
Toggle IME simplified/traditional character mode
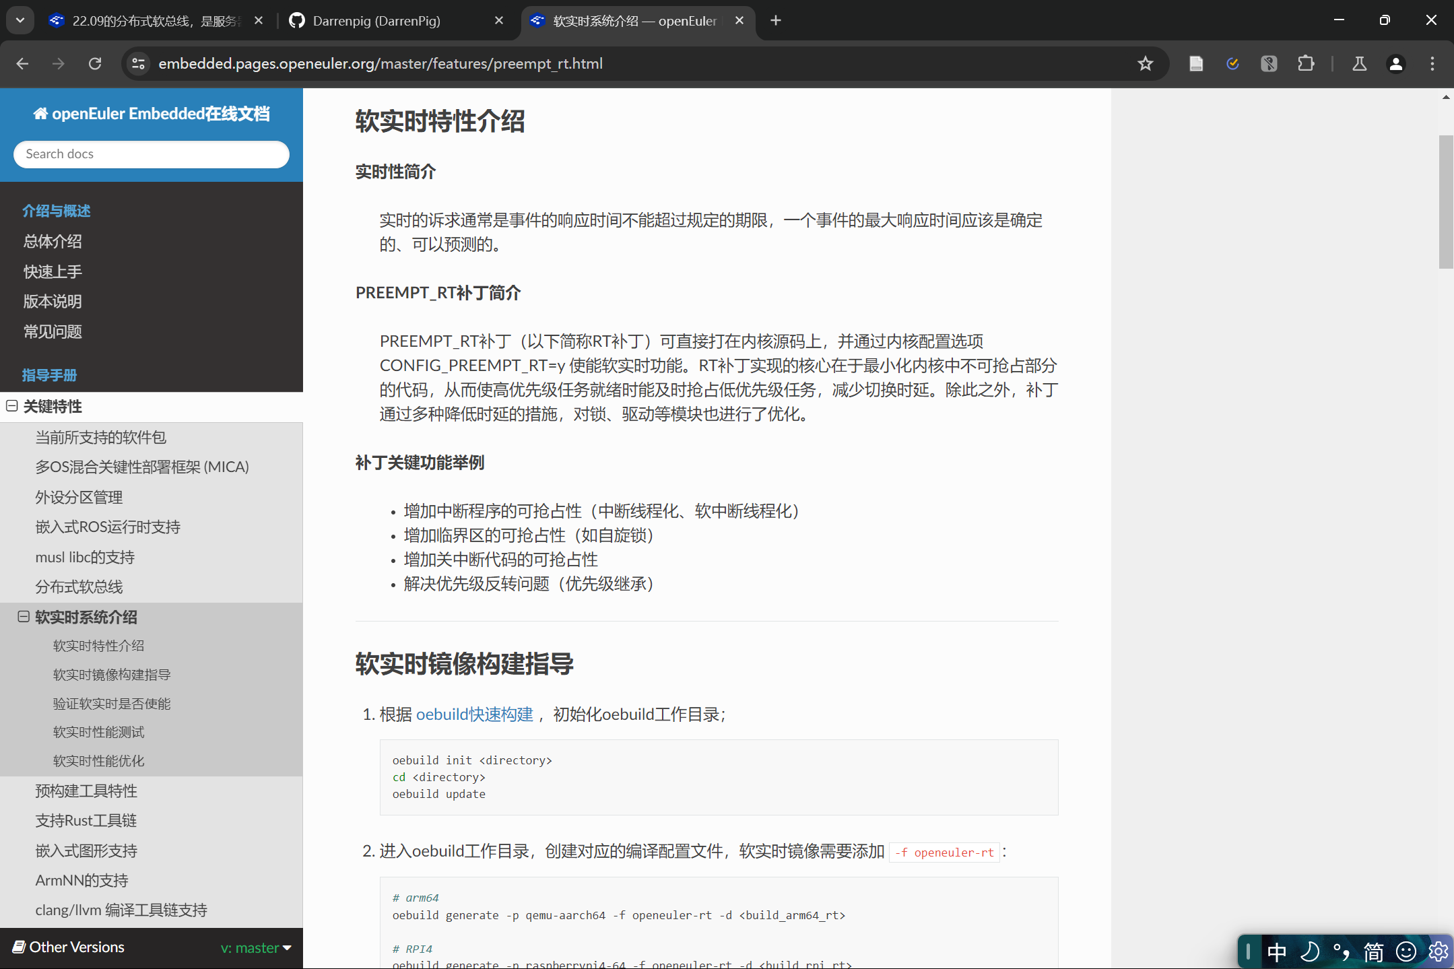tap(1373, 951)
